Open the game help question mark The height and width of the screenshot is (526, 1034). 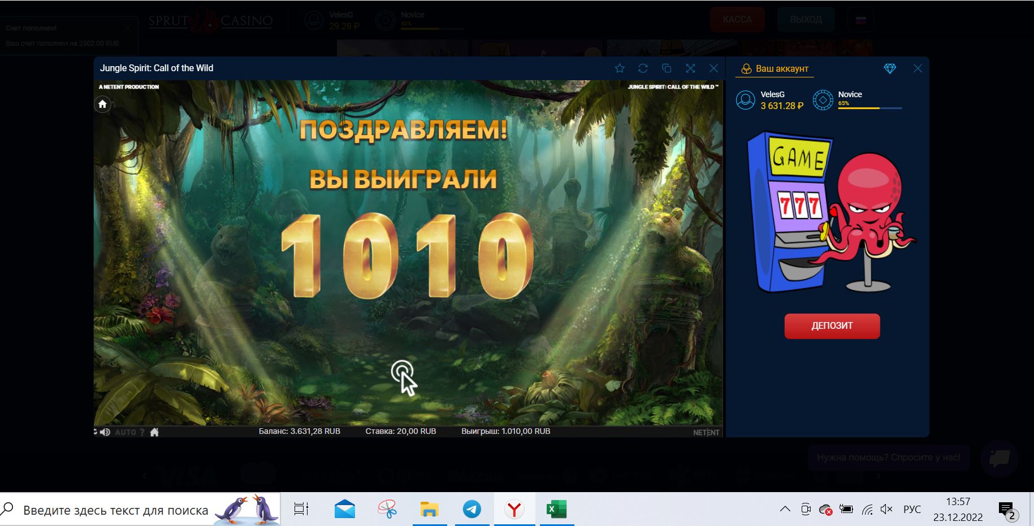[142, 432]
